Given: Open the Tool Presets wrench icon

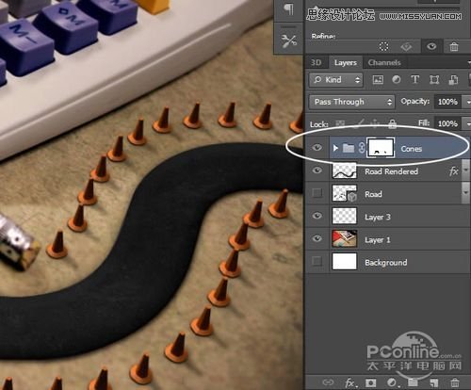Looking at the screenshot, I should (289, 41).
